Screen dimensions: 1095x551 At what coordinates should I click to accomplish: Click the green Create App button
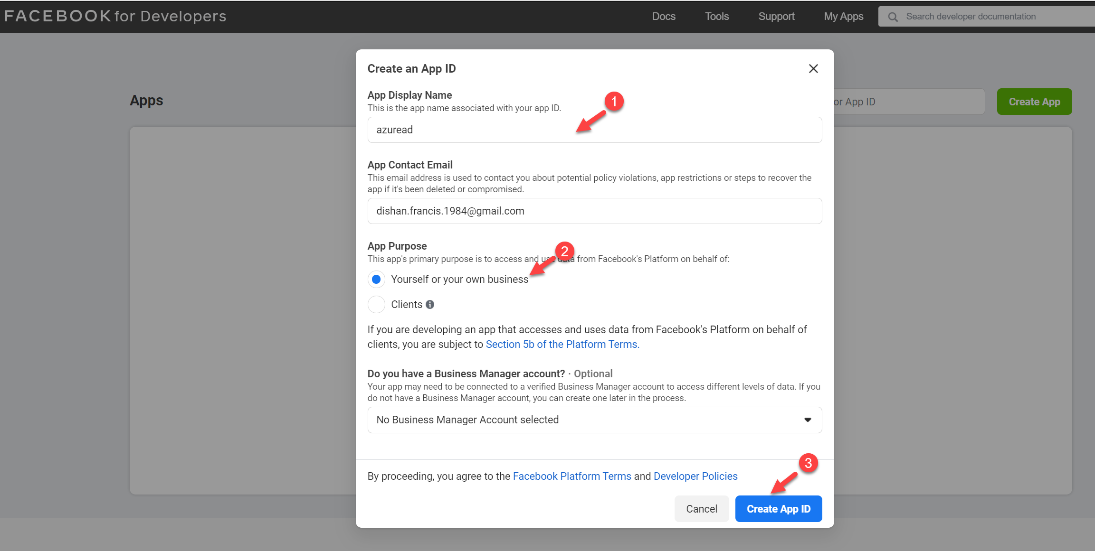click(x=1034, y=101)
